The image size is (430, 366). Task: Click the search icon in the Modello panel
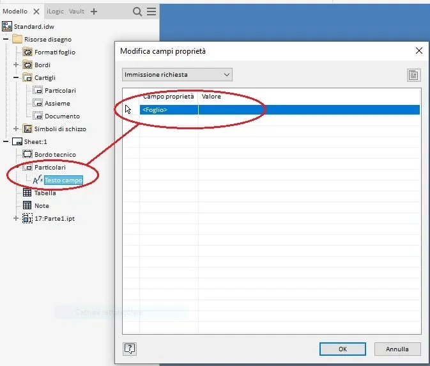coord(137,12)
